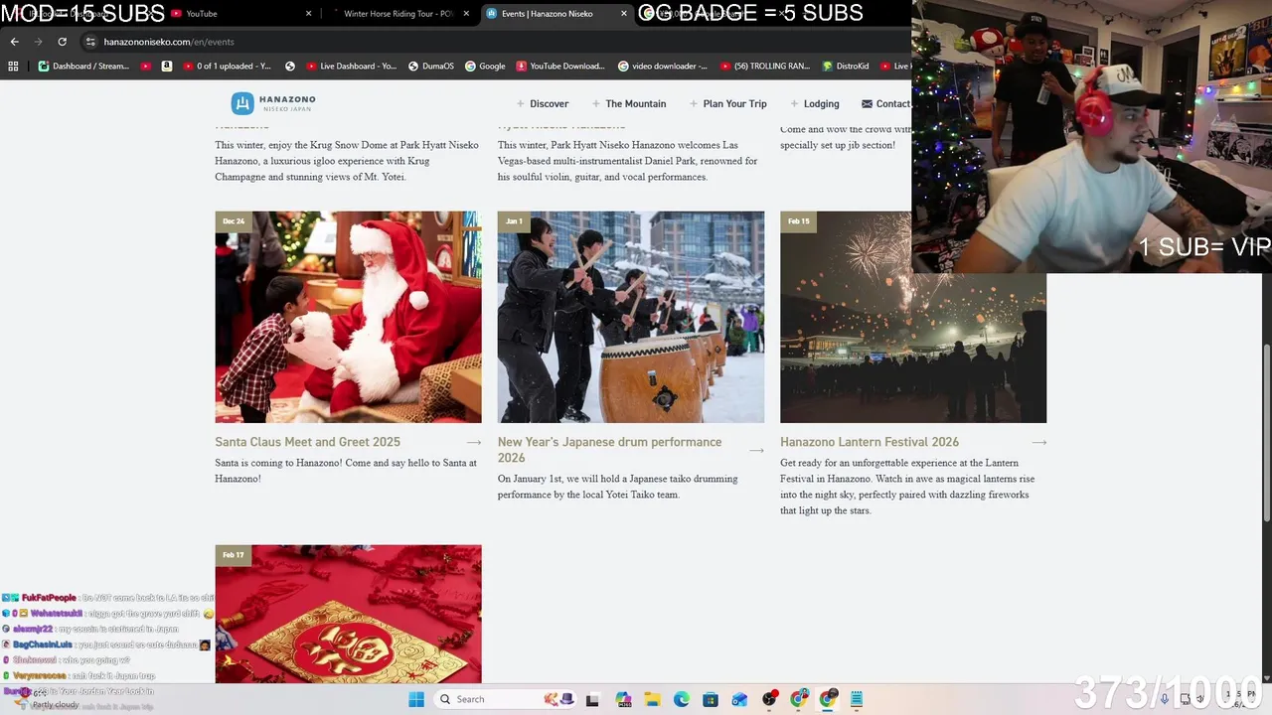Open Outlook from the taskbar
This screenshot has width=1272, height=715.
point(739,699)
